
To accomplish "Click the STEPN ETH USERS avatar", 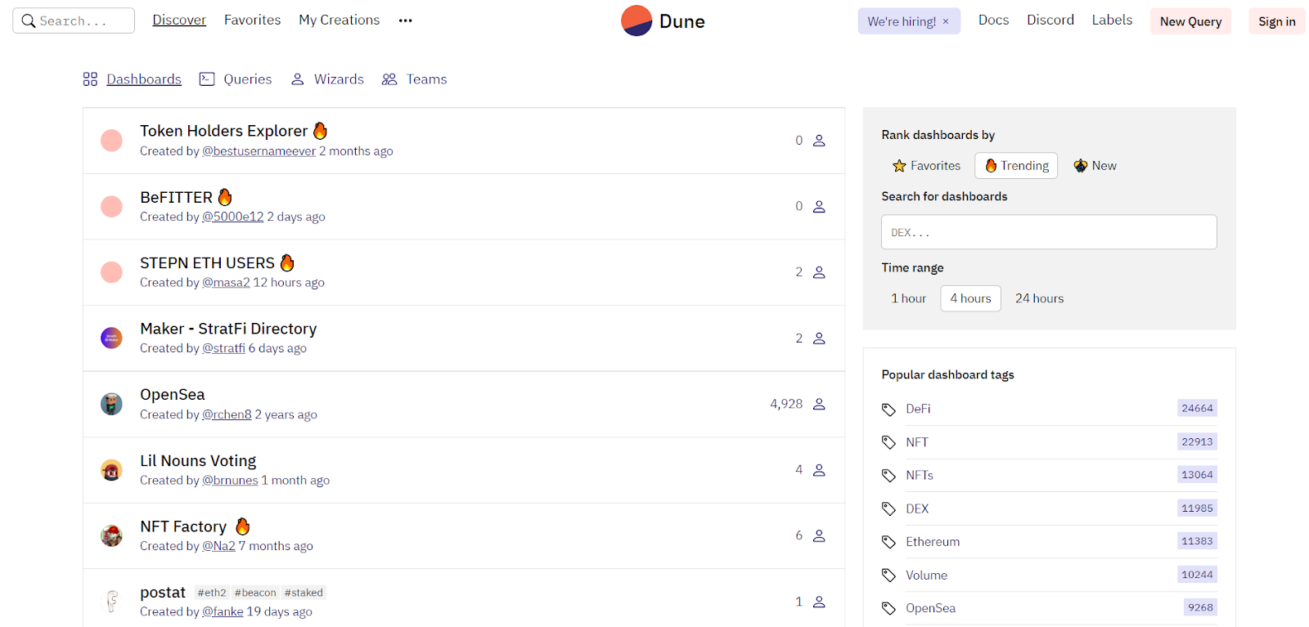I will tap(111, 272).
